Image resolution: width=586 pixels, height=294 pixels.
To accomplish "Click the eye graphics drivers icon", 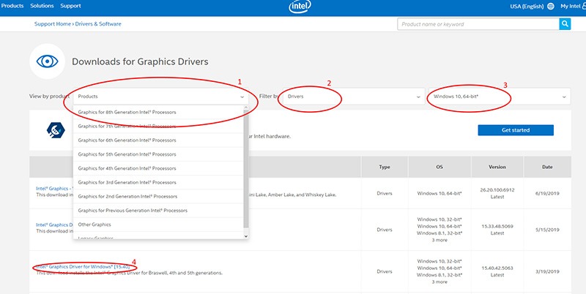I will [x=47, y=61].
